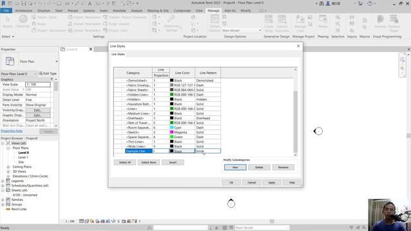Click the Revit Links icon in Project Browser
The width and height of the screenshot is (411, 231).
coord(8,209)
